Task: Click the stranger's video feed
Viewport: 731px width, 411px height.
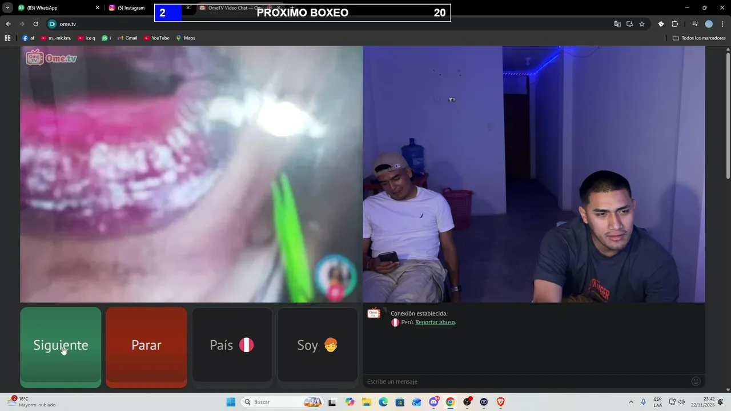Action: tap(191, 174)
